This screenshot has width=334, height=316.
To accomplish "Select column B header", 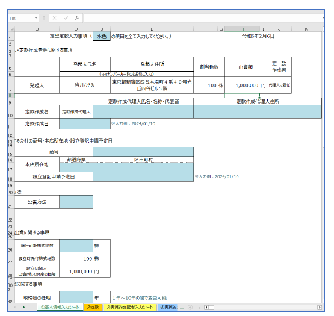I will (x=37, y=29).
